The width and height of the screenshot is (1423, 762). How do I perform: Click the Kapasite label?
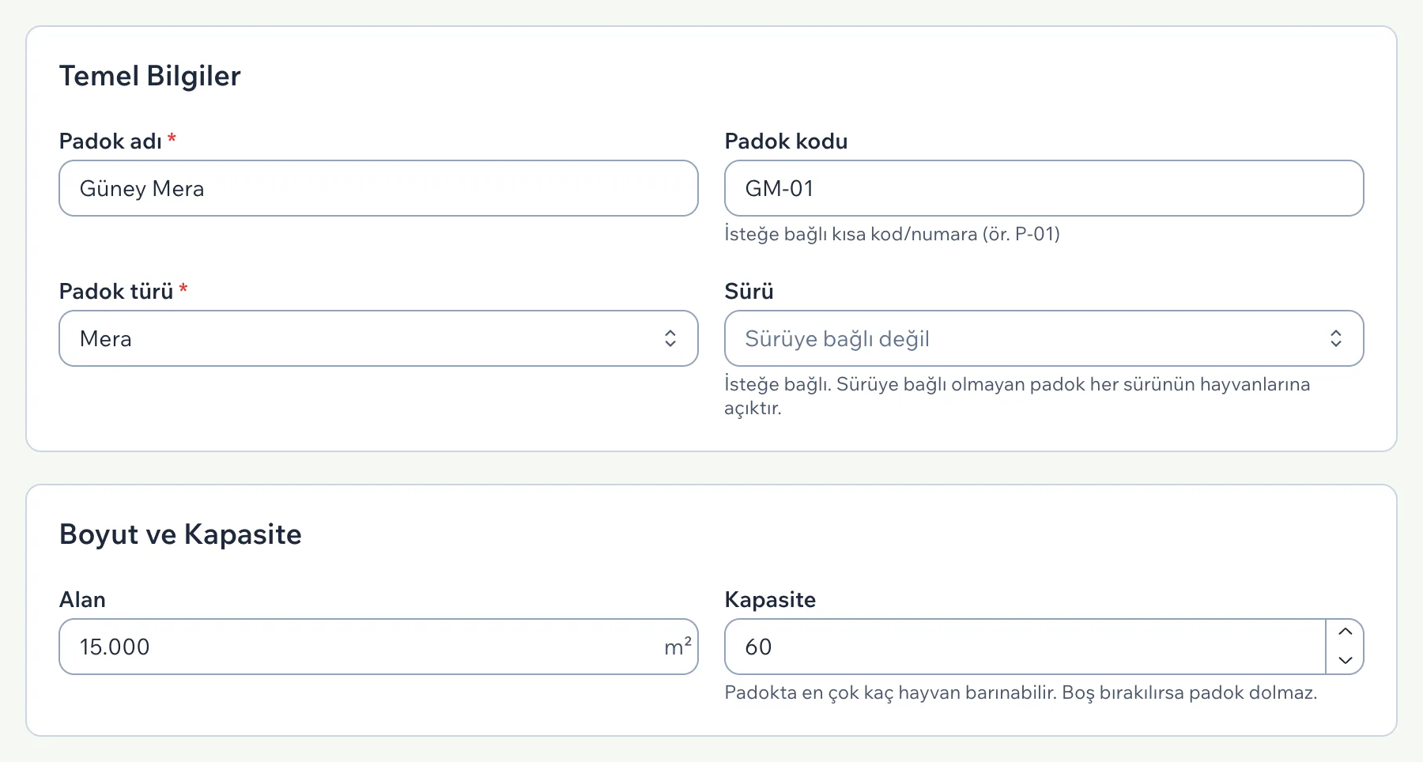pyautogui.click(x=770, y=600)
